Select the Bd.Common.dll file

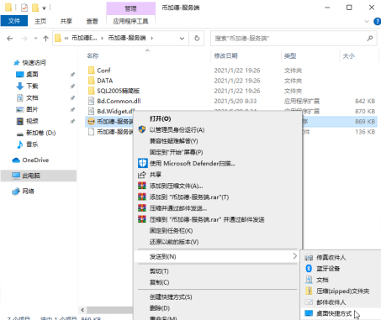[x=119, y=101]
